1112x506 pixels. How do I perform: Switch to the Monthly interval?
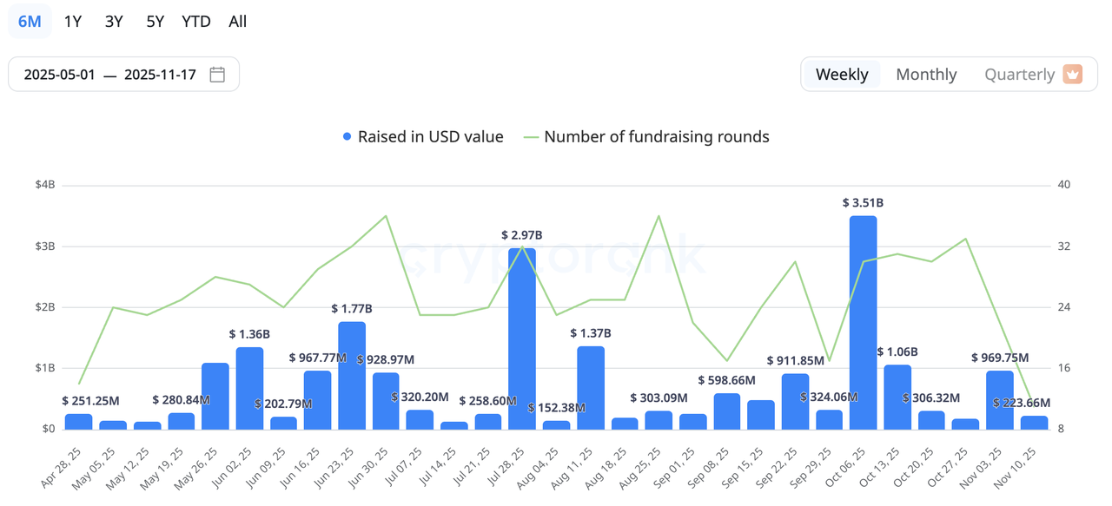(926, 75)
